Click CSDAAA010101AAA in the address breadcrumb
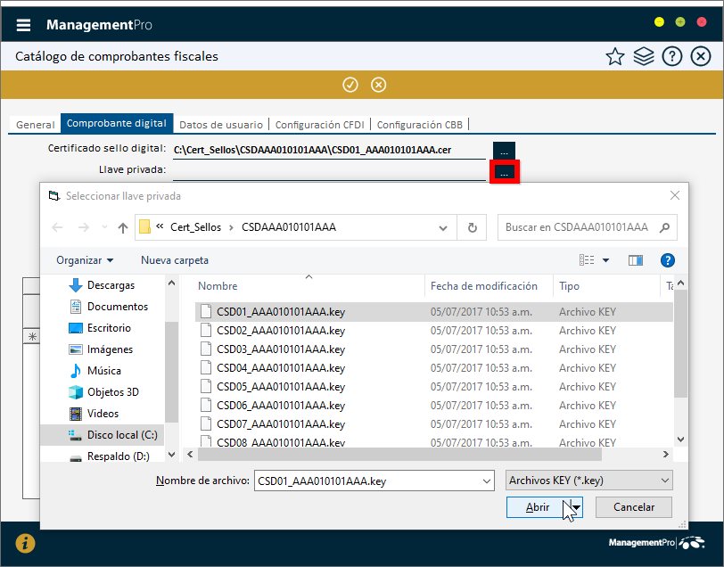The image size is (724, 567). click(x=289, y=227)
